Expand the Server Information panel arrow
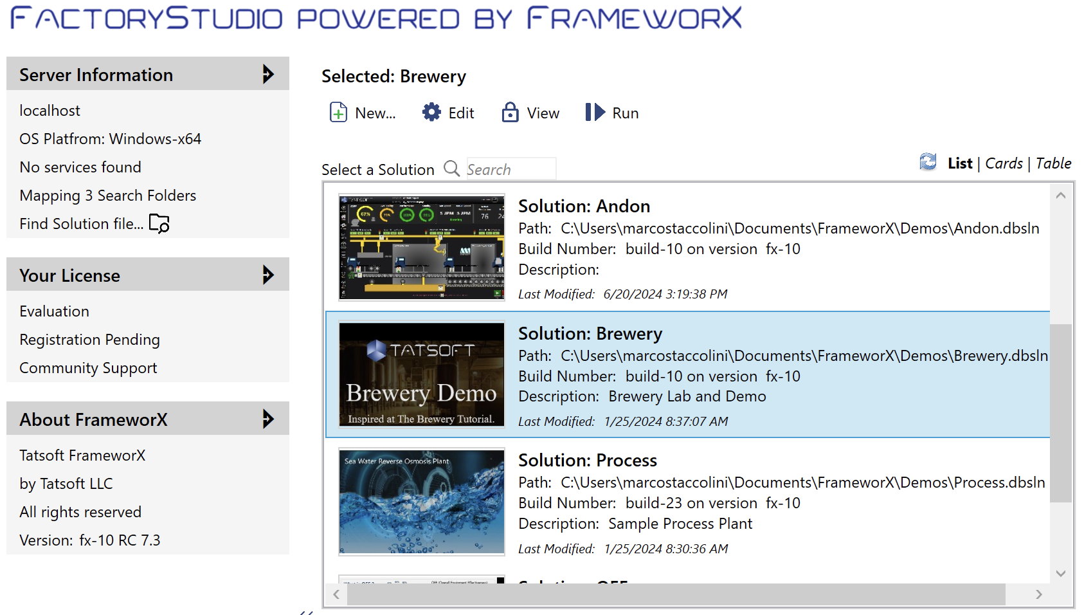This screenshot has width=1084, height=615. (x=268, y=74)
